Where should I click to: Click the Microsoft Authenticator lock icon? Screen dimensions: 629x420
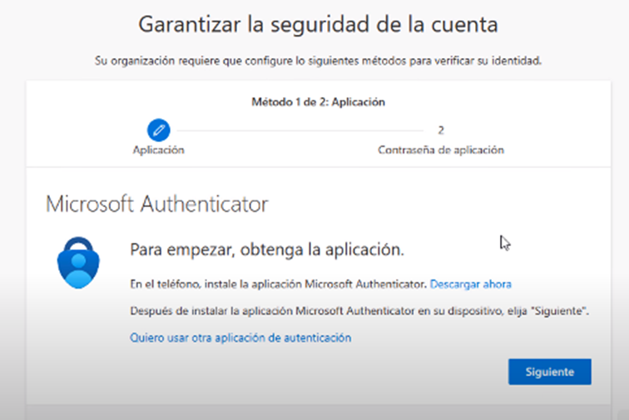[78, 263]
